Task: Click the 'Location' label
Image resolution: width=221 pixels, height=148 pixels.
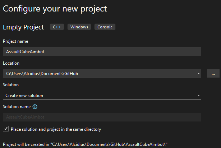Action: [11, 63]
